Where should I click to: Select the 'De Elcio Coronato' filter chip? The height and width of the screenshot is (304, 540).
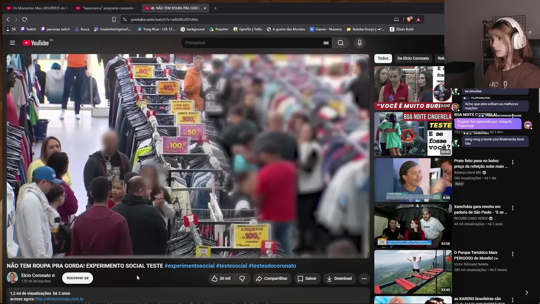(413, 58)
